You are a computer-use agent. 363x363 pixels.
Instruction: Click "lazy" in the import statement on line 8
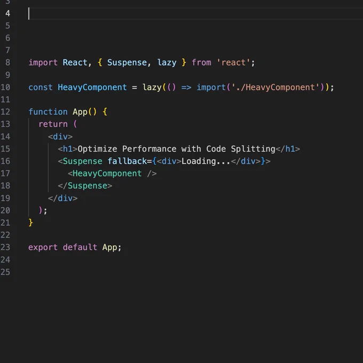coord(167,62)
